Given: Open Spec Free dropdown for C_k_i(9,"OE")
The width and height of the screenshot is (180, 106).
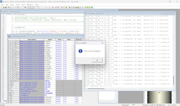Looking at the screenshot, I should 69,67.
